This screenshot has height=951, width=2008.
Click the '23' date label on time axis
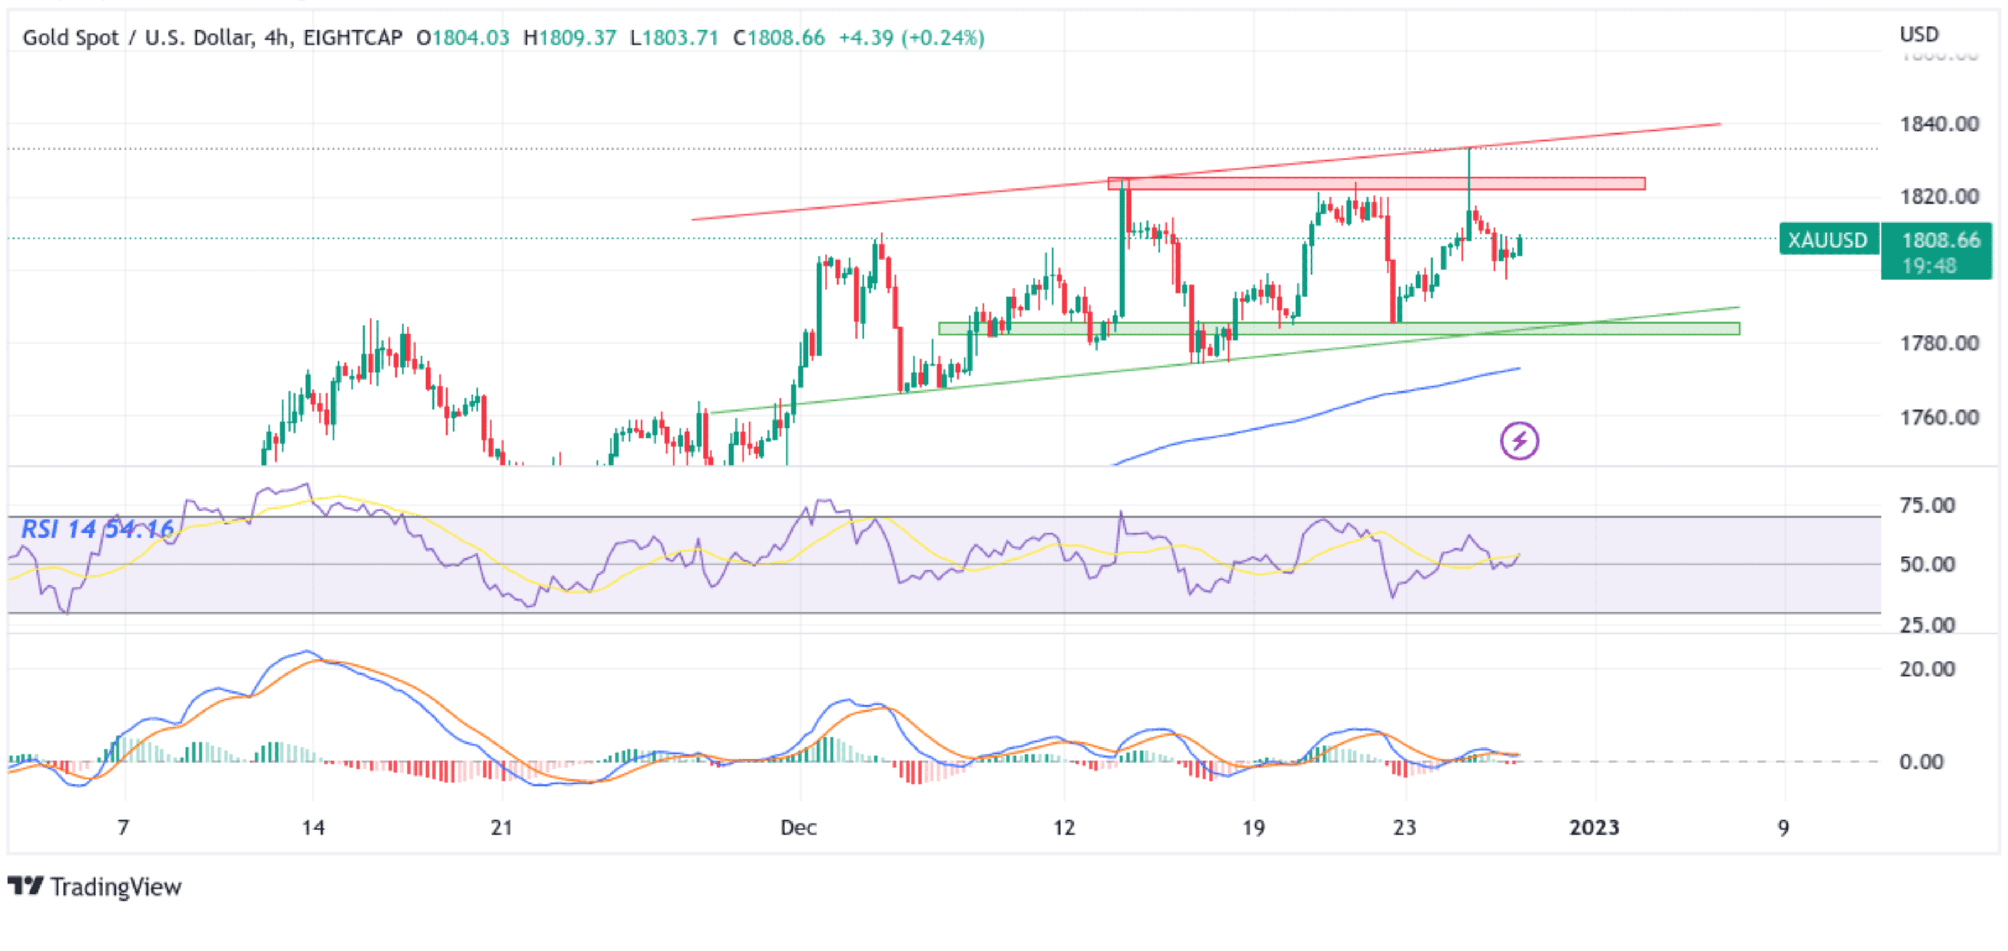pos(1404,827)
